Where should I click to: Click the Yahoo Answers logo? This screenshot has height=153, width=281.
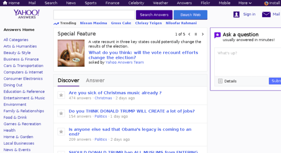pos(26,14)
